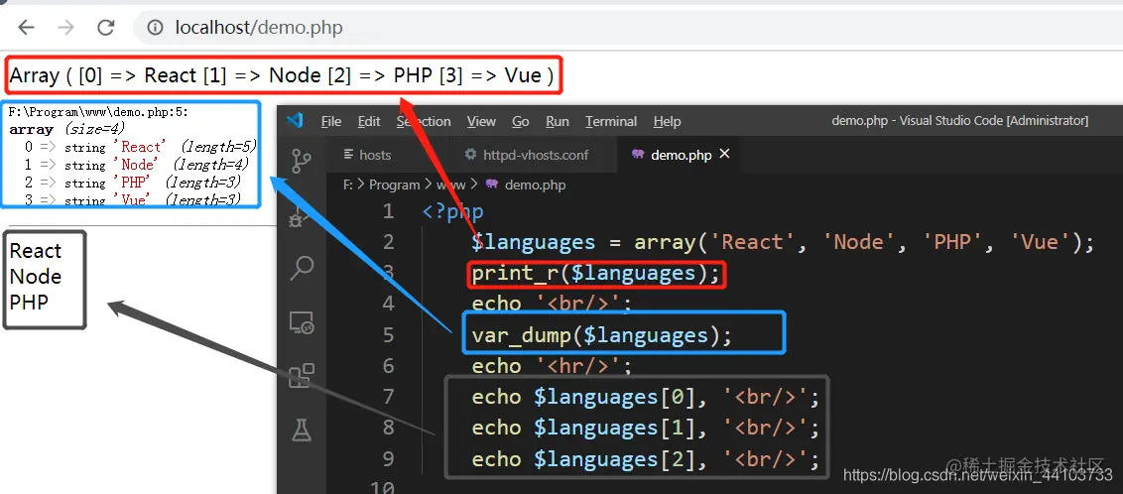
Task: Open the Help menu
Action: 667,122
